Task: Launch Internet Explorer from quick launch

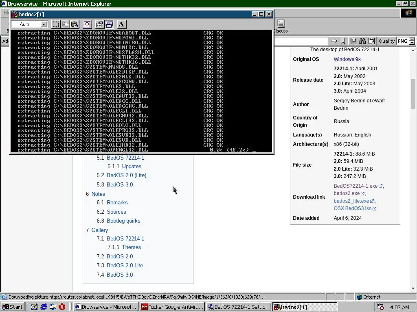Action: tap(43, 307)
